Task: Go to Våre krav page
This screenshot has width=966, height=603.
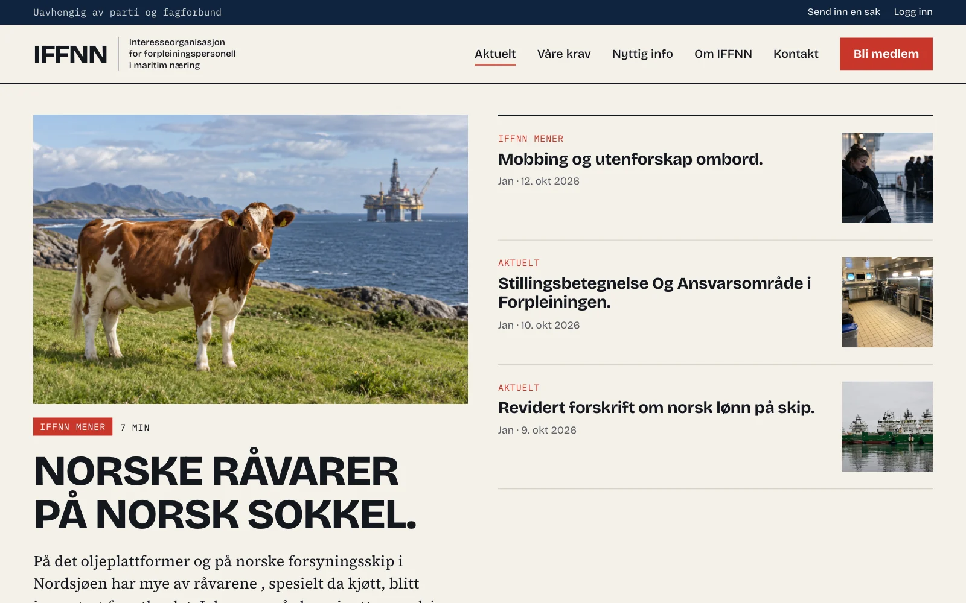Action: point(564,54)
